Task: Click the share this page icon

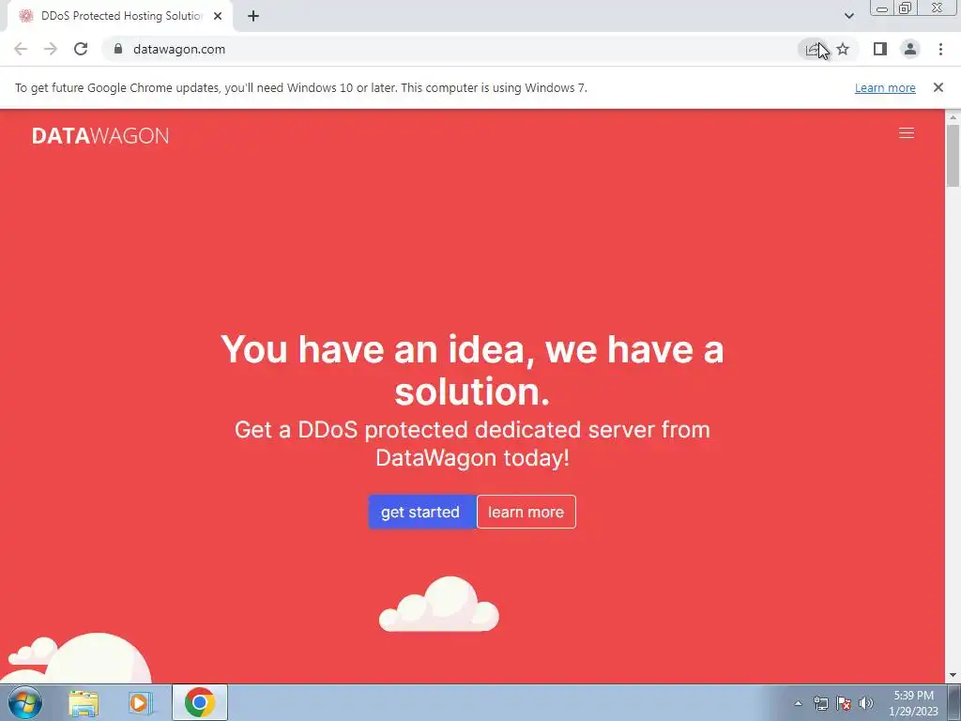Action: [813, 49]
